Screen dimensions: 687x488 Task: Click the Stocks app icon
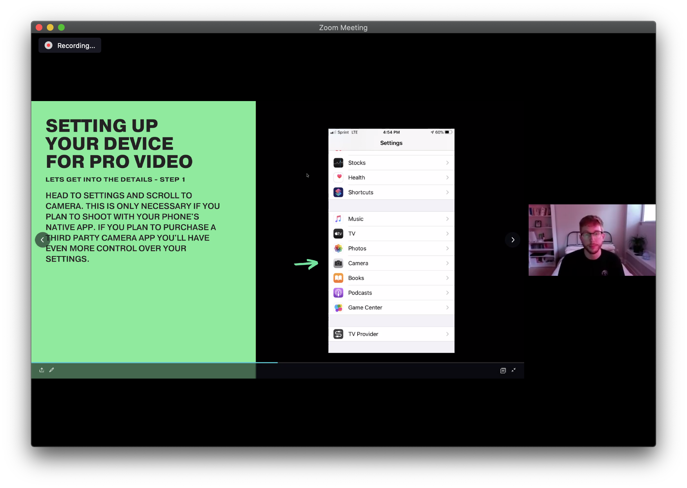point(338,163)
